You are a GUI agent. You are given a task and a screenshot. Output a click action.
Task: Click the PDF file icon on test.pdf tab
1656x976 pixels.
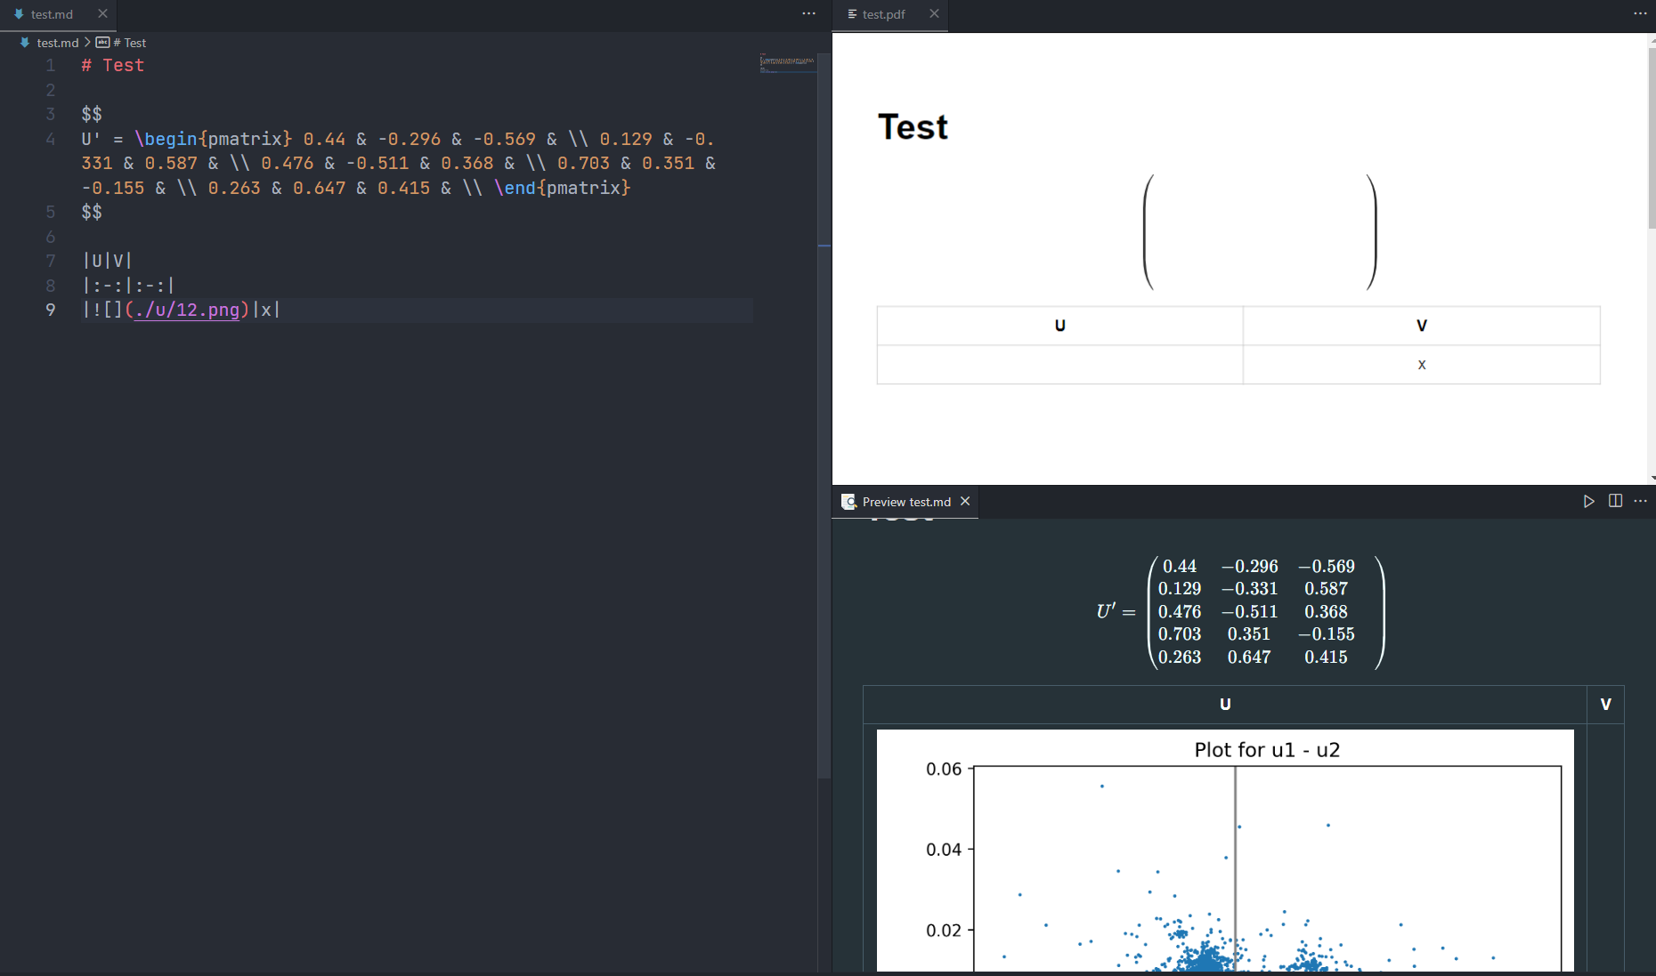852,14
